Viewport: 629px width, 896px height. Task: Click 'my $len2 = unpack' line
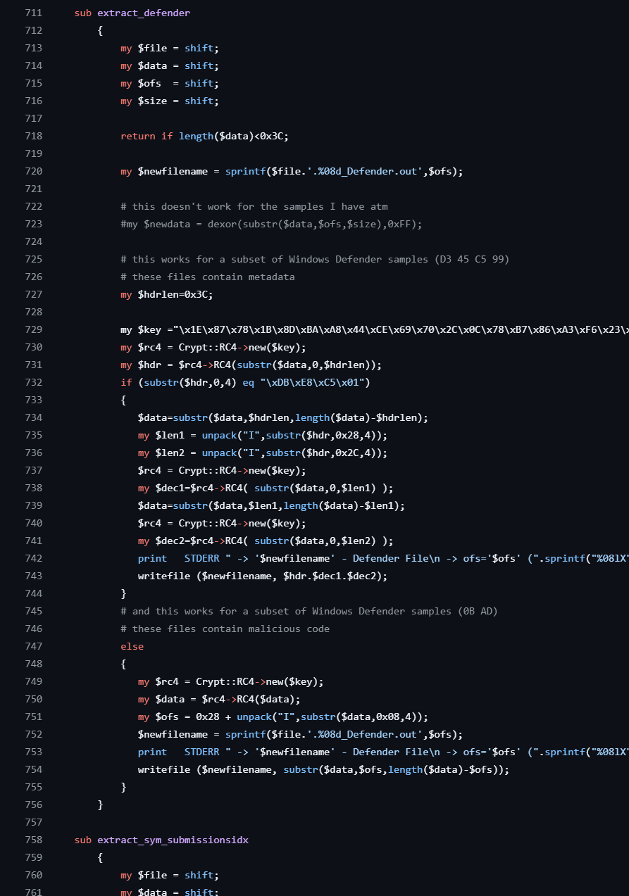(x=263, y=453)
